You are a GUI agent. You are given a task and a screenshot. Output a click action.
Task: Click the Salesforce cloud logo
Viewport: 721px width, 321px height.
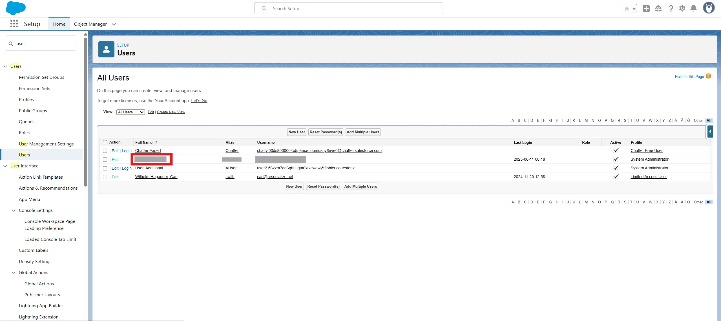point(16,8)
